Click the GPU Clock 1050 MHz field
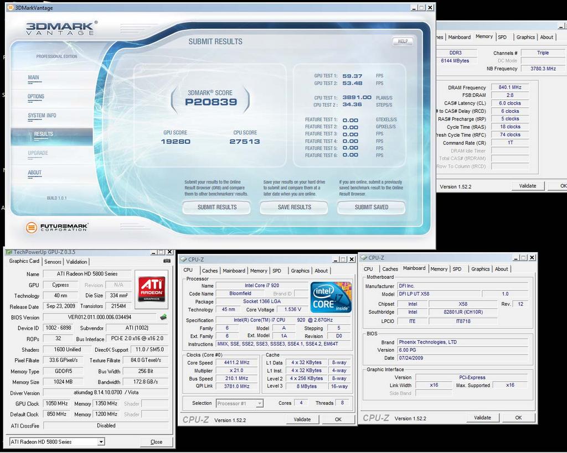The image size is (567, 453). (x=57, y=403)
